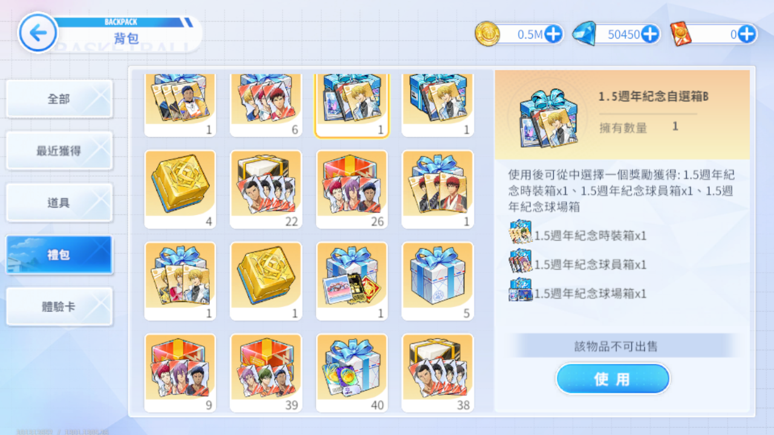This screenshot has height=435, width=774.
Task: Select the 1.5週年紀念球場箱x1 reward entry
Action: (x=578, y=294)
